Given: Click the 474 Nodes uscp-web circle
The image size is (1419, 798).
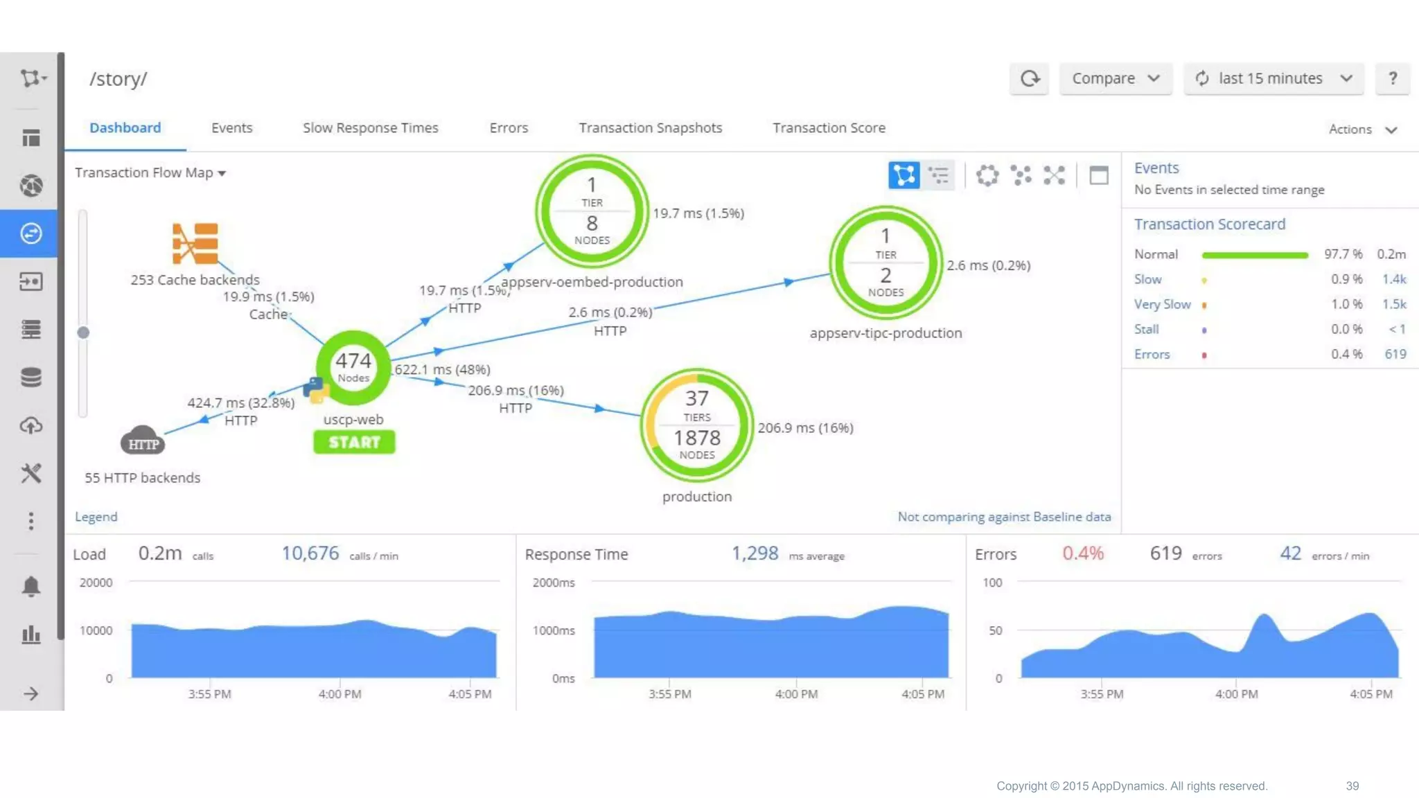Looking at the screenshot, I should [354, 368].
